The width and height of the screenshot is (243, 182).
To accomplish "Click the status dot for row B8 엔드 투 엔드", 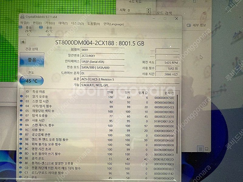I will pos(21,139).
